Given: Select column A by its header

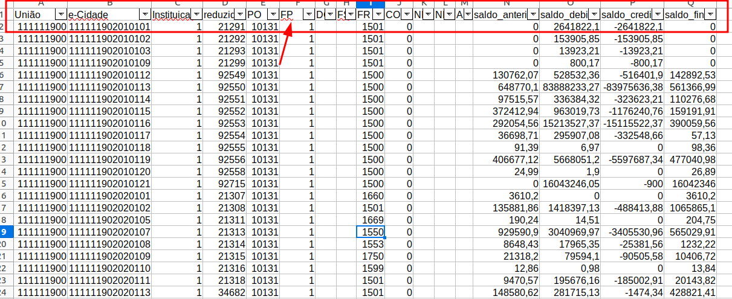Looking at the screenshot, I should (x=40, y=4).
